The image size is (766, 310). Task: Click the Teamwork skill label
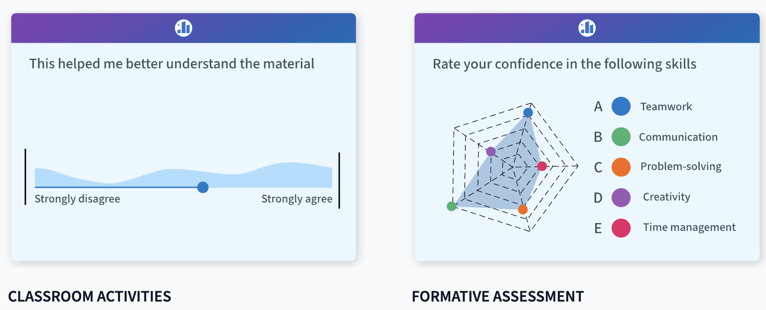(x=666, y=106)
